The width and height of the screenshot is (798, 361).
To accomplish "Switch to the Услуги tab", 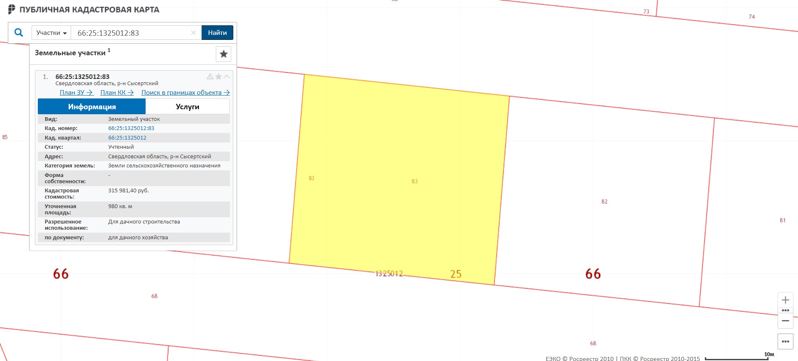I will click(187, 107).
